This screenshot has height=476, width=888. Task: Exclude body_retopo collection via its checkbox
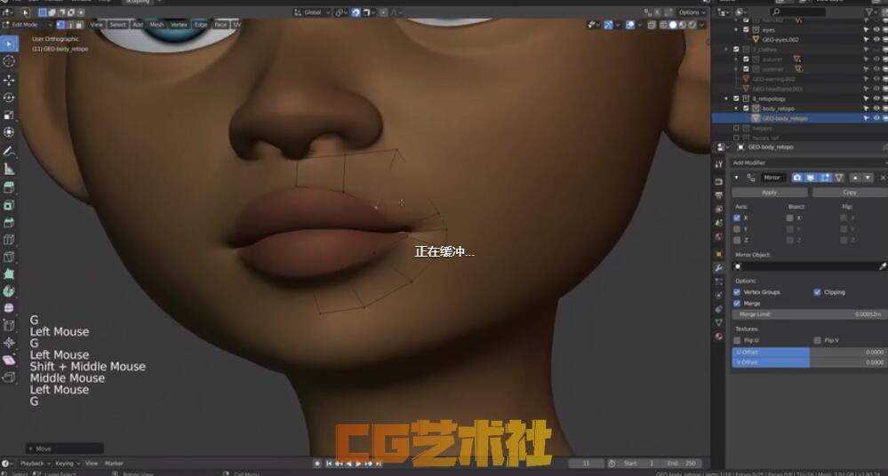click(746, 108)
